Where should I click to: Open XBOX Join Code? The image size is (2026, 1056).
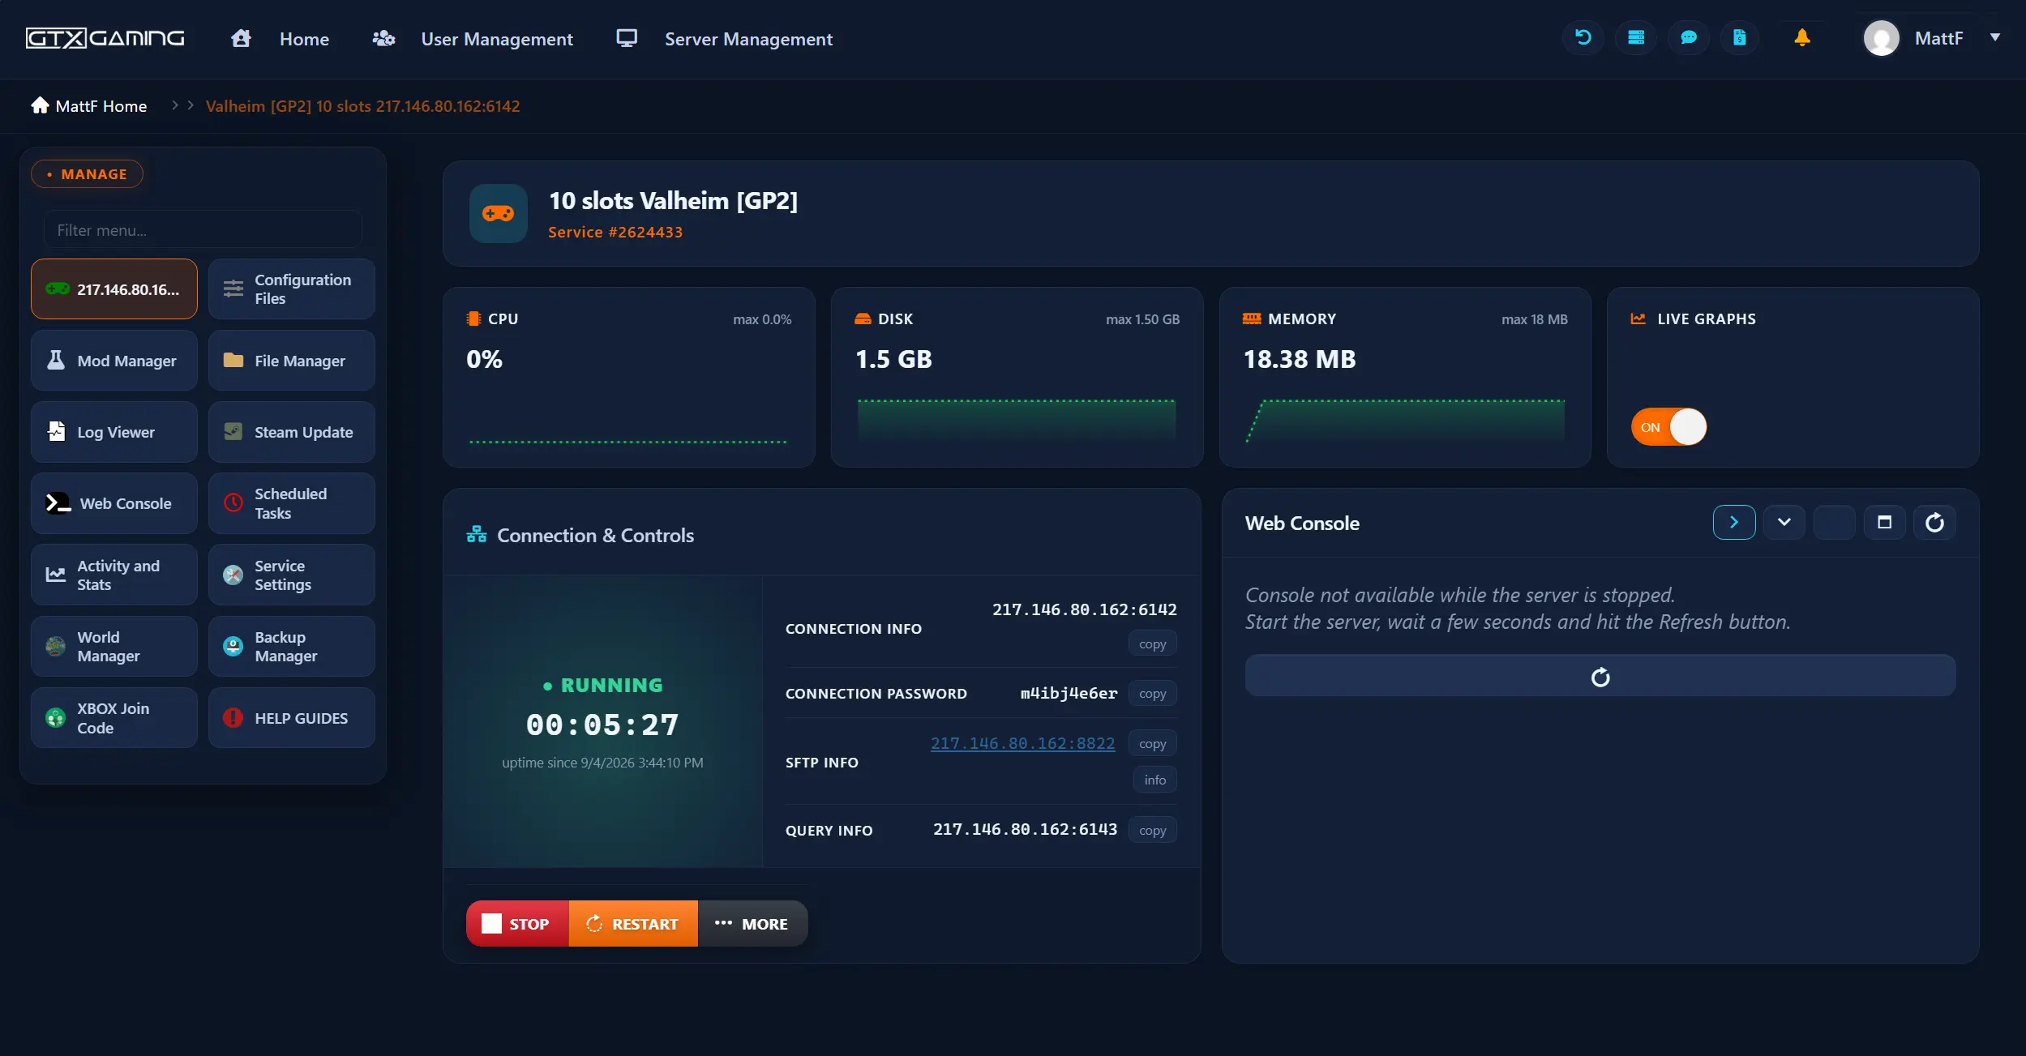114,717
